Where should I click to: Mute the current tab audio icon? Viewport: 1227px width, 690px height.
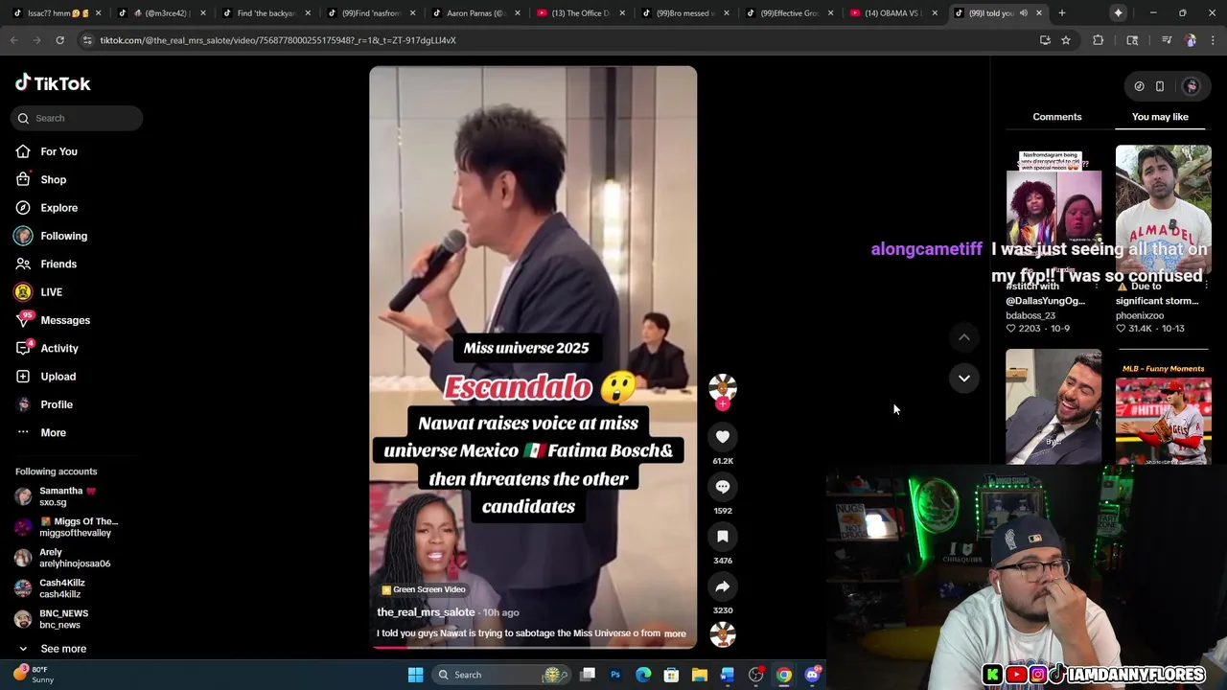click(1024, 13)
